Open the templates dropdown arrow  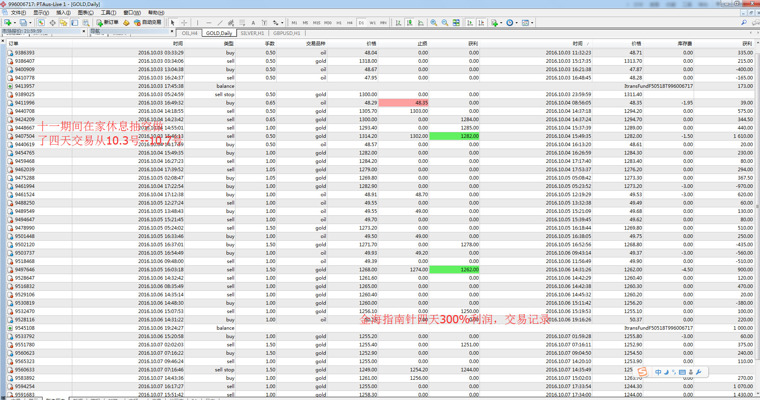(x=532, y=23)
